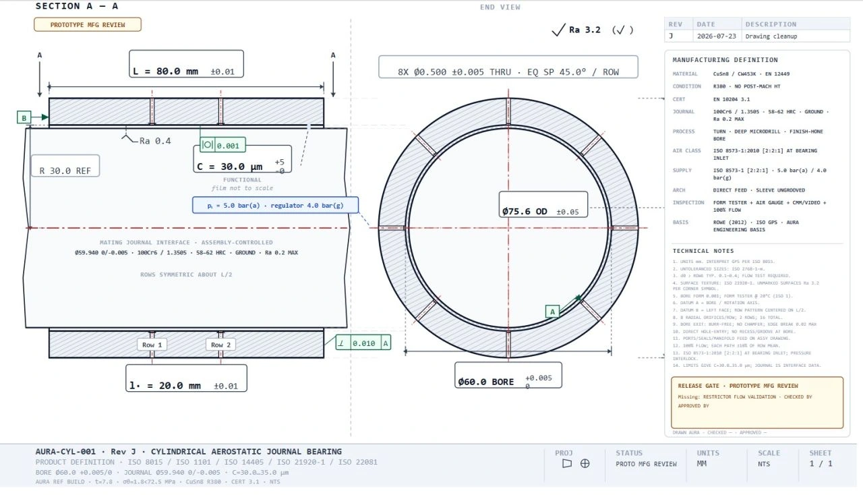Select the 8X Ø0.500 THRU hole callout
863x495 pixels.
pos(508,67)
